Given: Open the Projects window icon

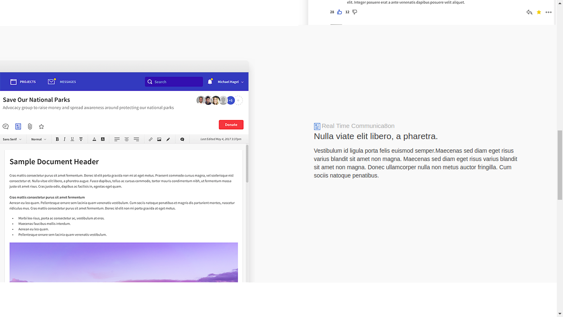Looking at the screenshot, I should [13, 82].
